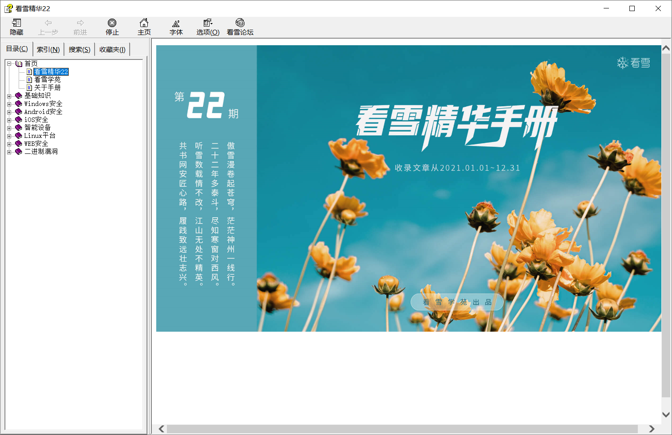Select 基础知识 tree label

[x=38, y=96]
